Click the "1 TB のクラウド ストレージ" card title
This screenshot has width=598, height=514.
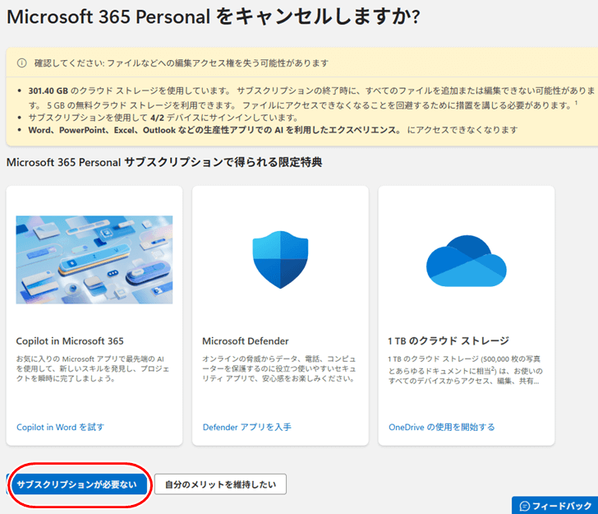[448, 340]
